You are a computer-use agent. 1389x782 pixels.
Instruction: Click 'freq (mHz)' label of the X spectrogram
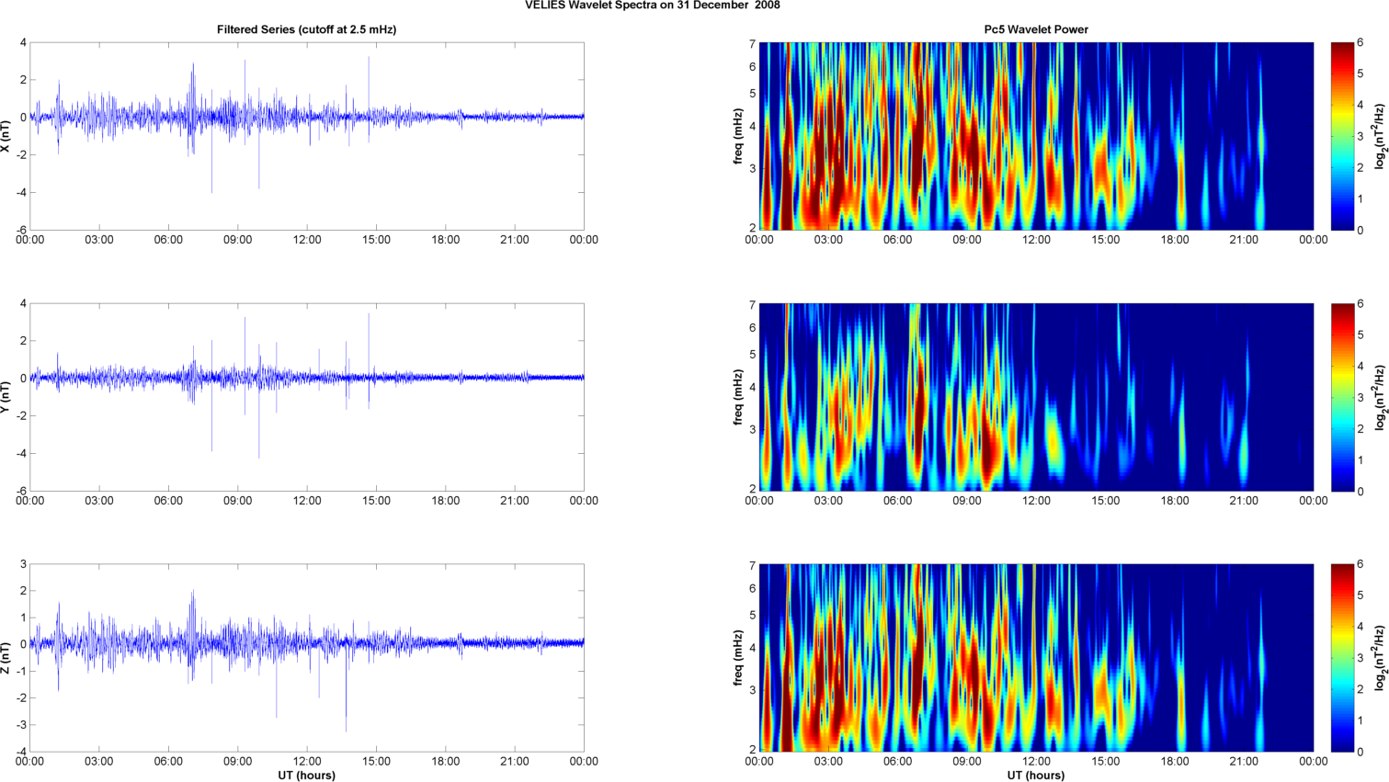738,136
